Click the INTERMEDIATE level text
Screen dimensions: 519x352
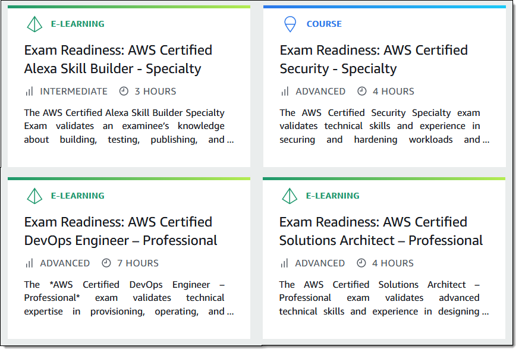pyautogui.click(x=74, y=92)
